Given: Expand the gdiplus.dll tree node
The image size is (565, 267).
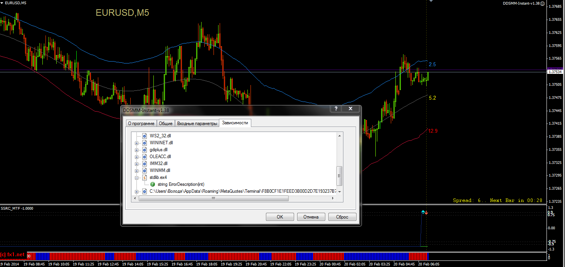Looking at the screenshot, I should click(x=136, y=150).
